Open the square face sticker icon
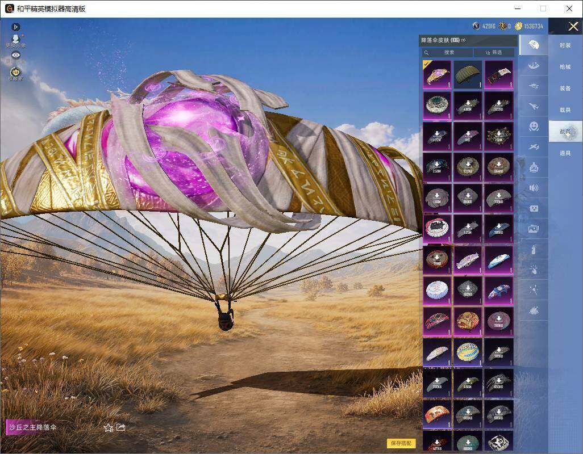 tap(534, 209)
